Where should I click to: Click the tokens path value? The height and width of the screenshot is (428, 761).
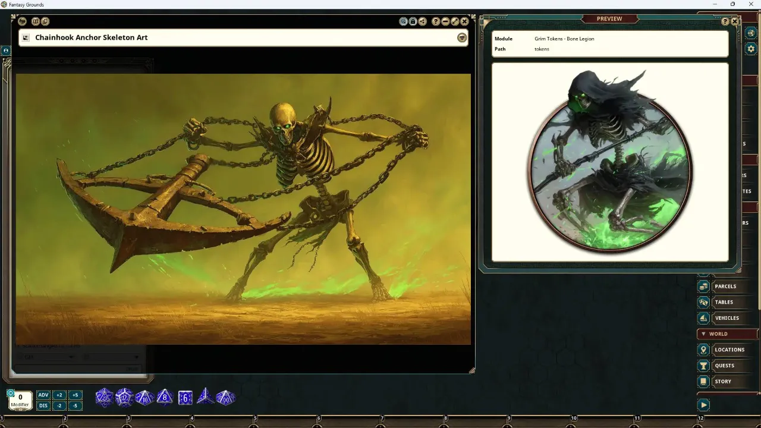pos(542,49)
